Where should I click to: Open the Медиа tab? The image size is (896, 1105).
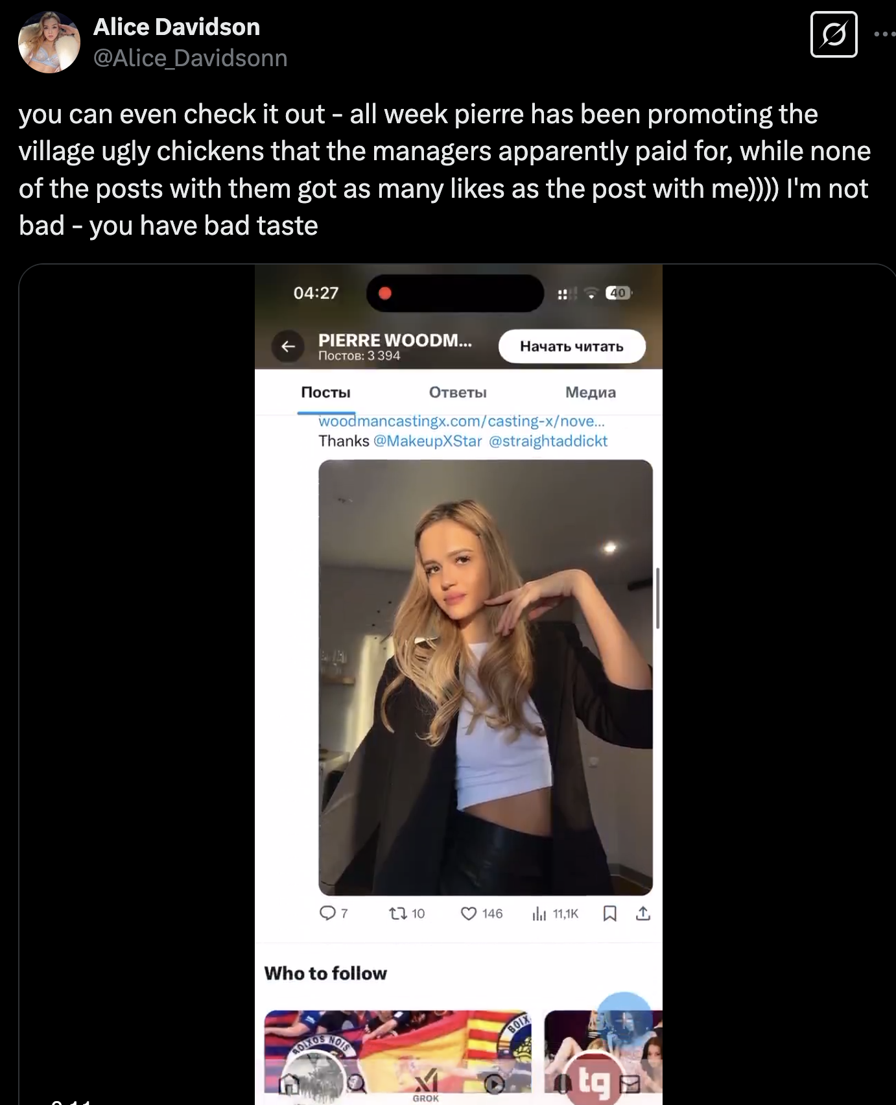[590, 392]
